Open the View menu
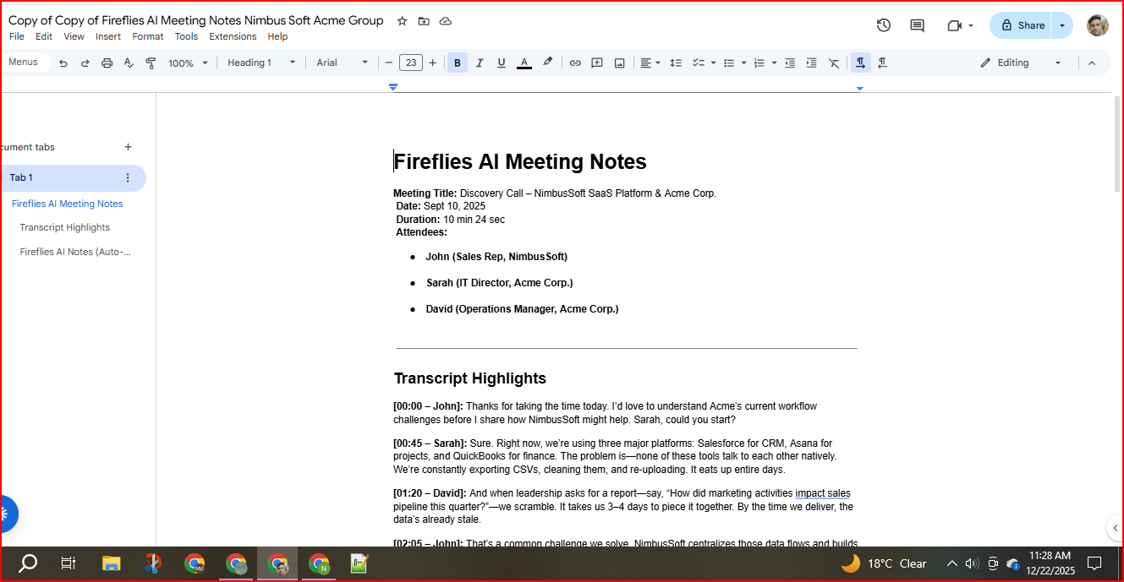Viewport: 1124px width, 582px height. point(74,36)
